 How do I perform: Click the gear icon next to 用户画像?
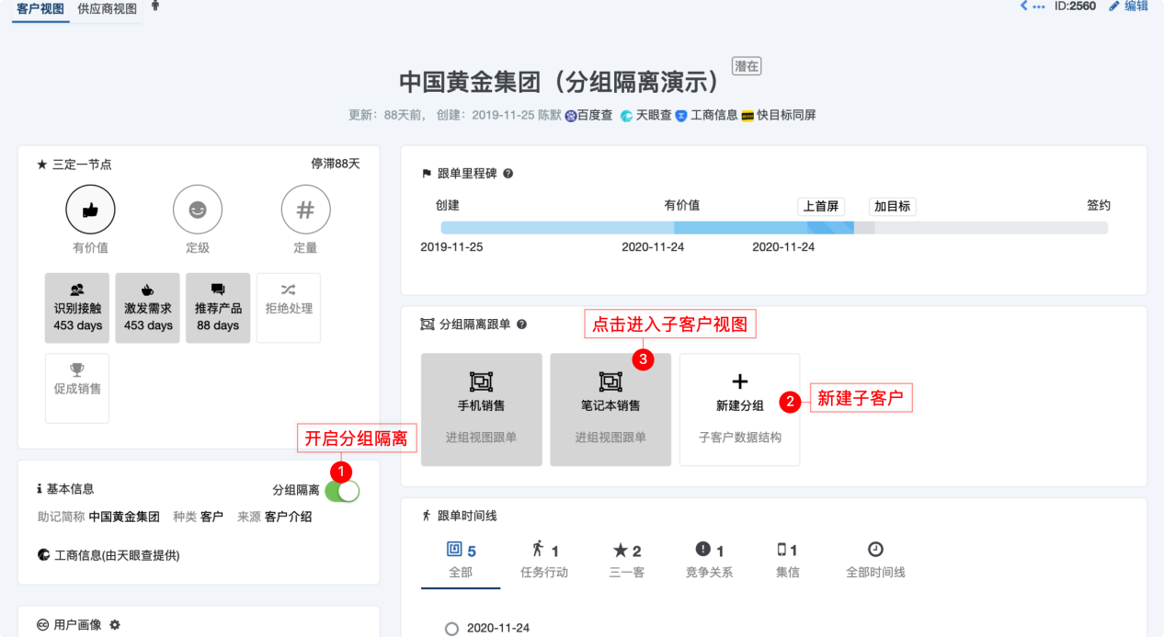pyautogui.click(x=115, y=625)
